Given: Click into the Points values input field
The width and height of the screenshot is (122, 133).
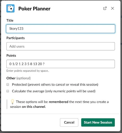Looking at the screenshot, I should point(60,64).
